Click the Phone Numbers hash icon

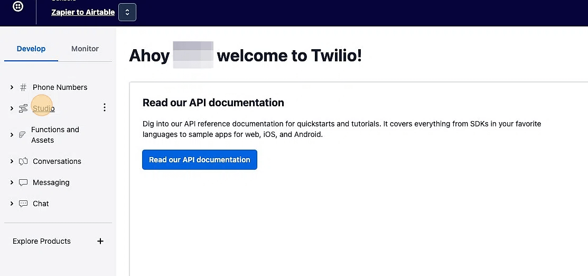coord(23,87)
